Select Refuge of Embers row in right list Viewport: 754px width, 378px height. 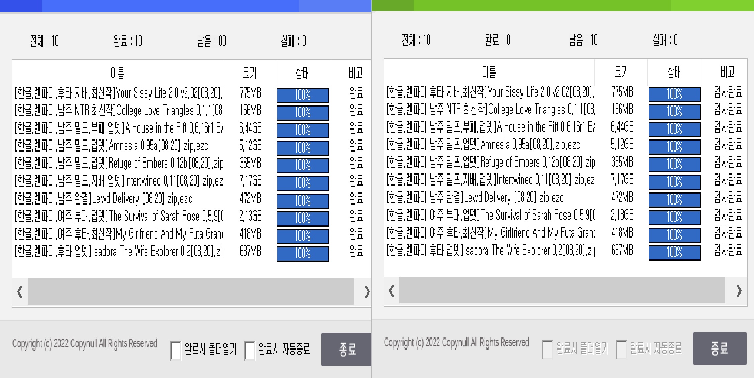pos(490,162)
